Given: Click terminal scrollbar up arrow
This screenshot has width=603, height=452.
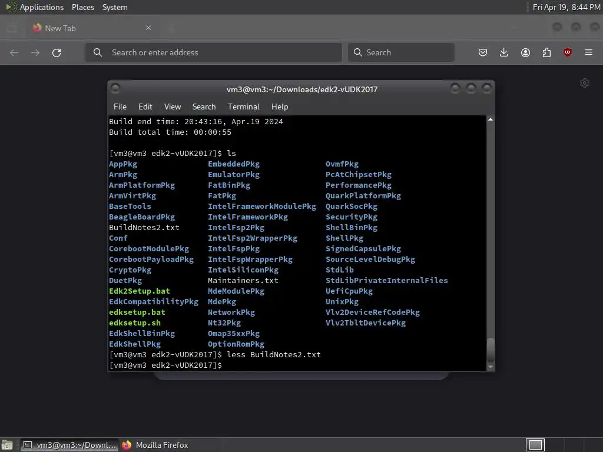Looking at the screenshot, I should [491, 119].
